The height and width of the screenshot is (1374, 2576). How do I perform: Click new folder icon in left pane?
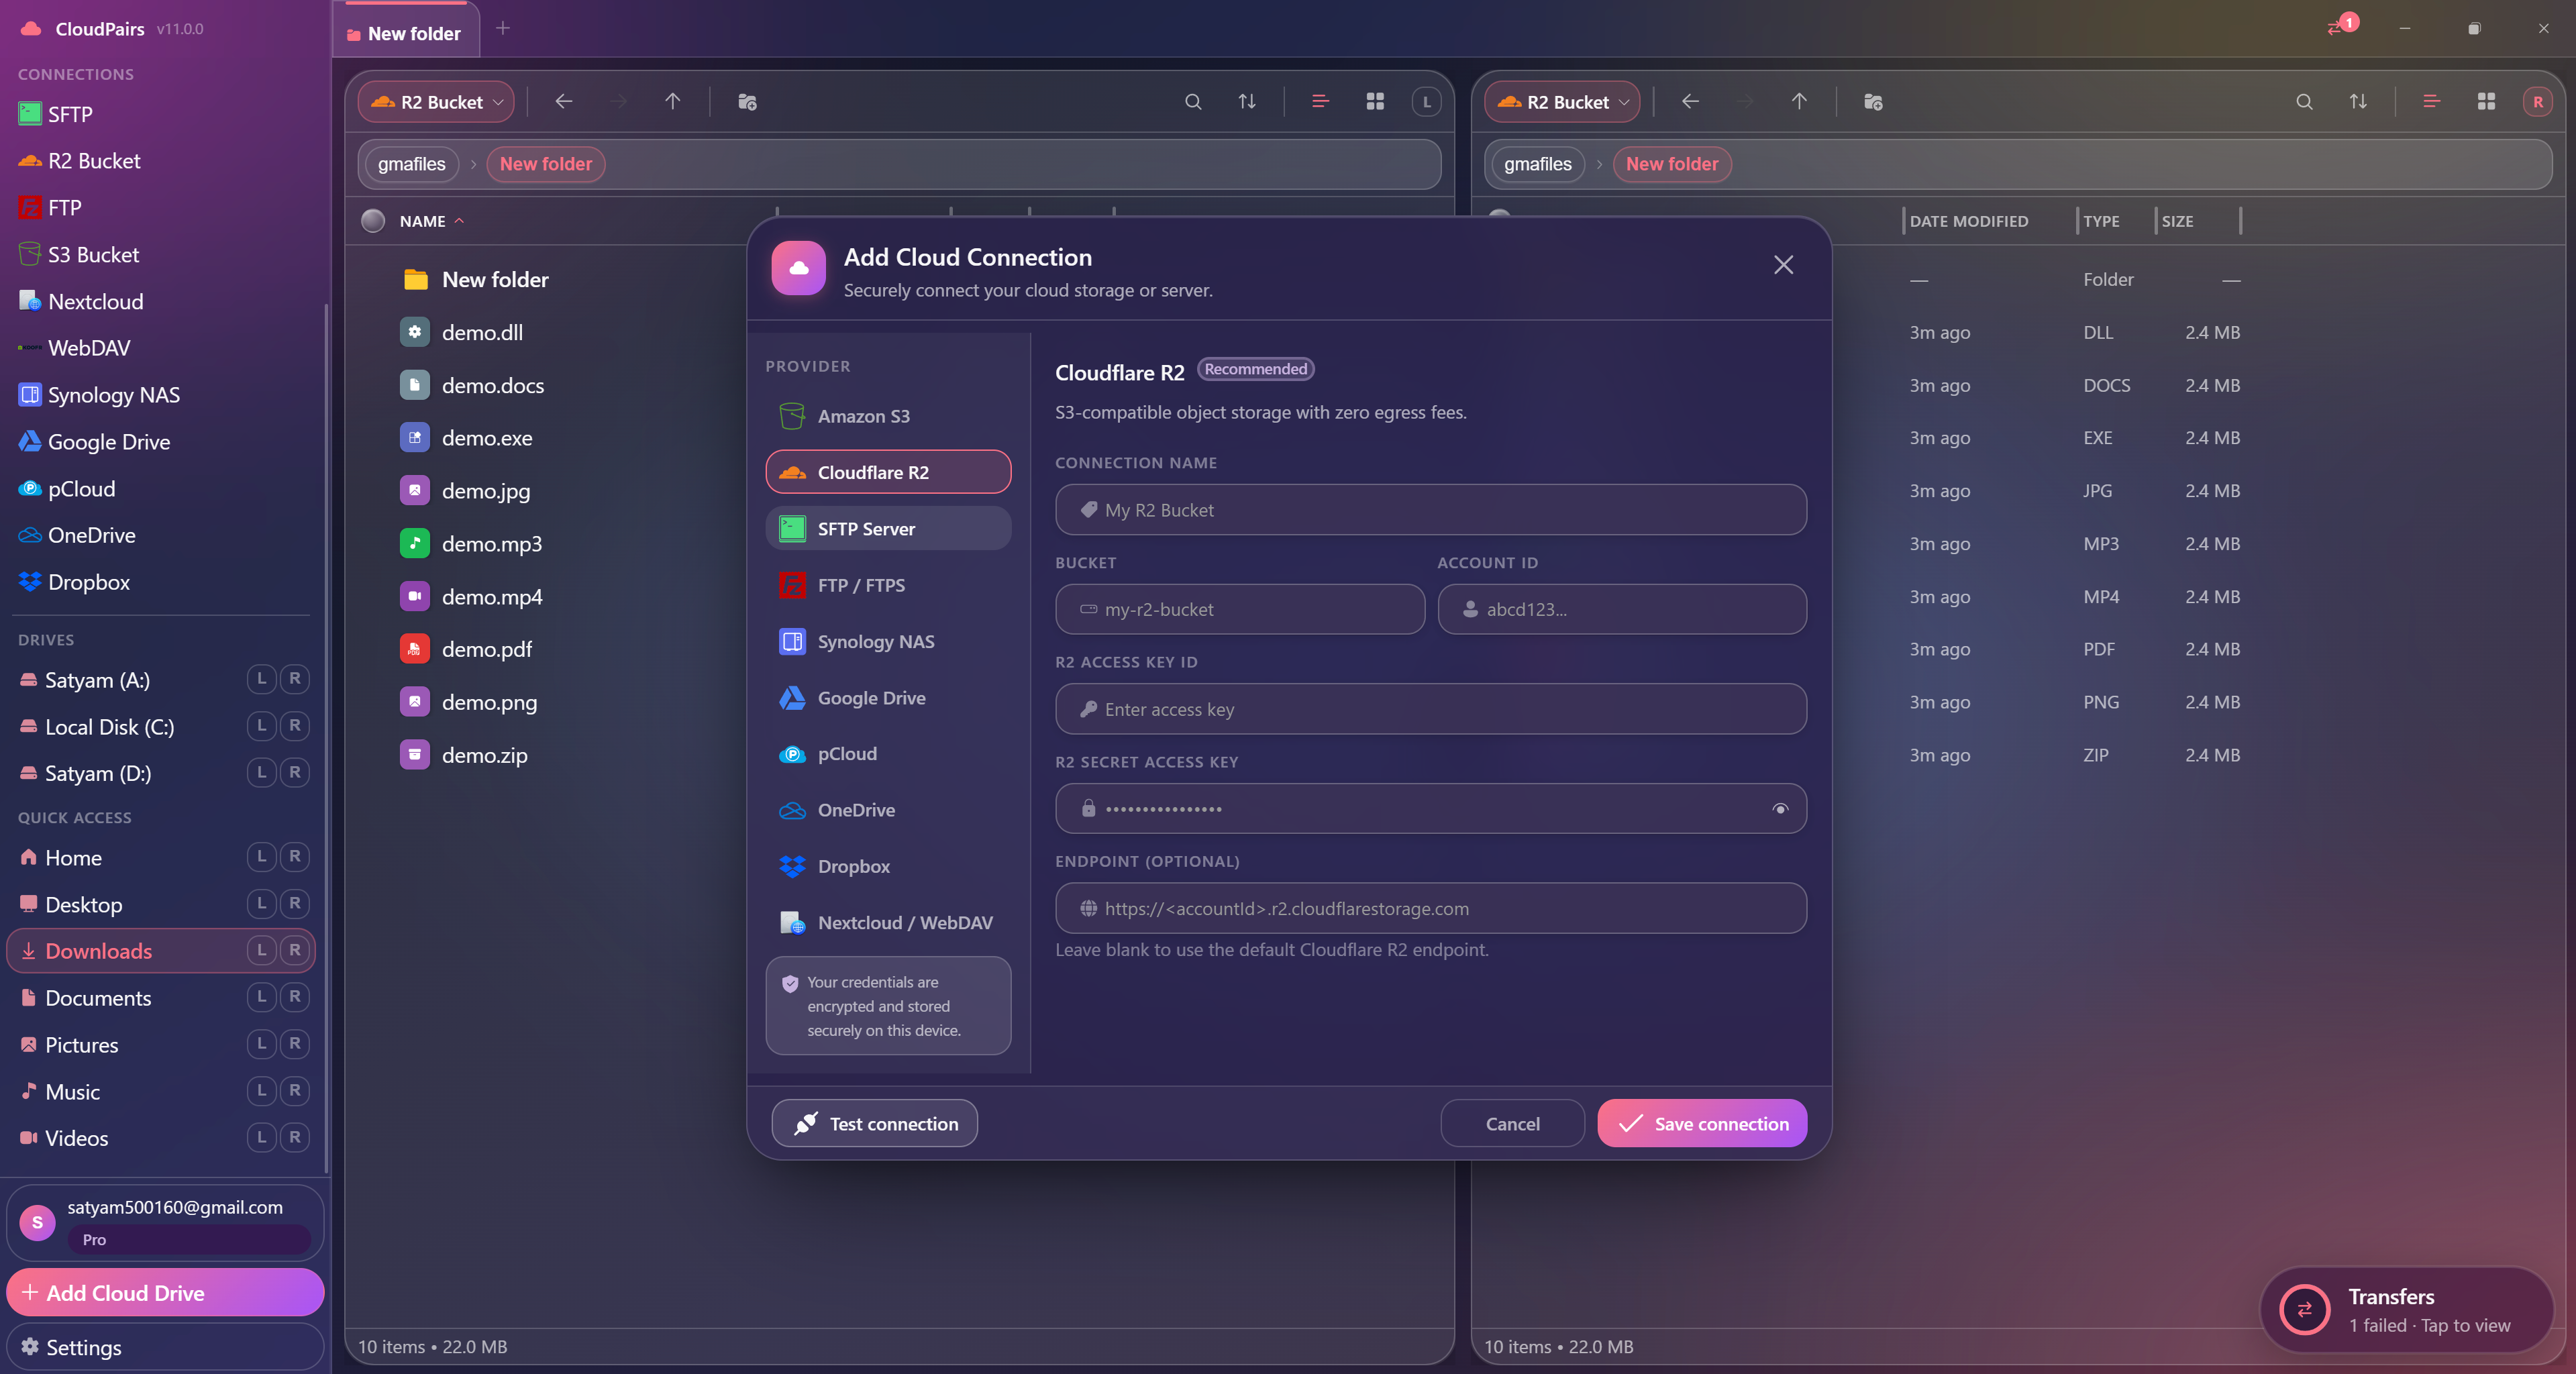(747, 102)
